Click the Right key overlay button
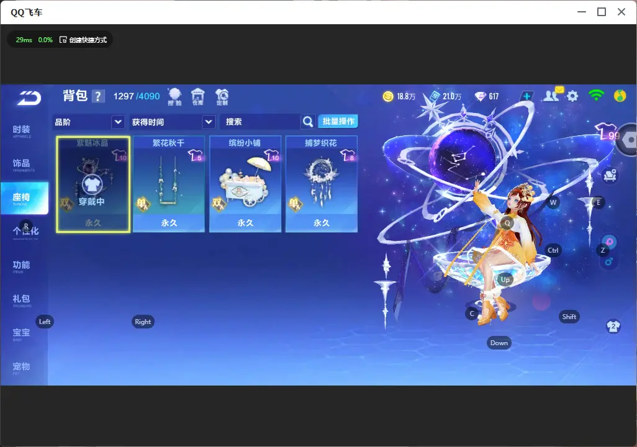Image resolution: width=637 pixels, height=447 pixels. click(143, 322)
